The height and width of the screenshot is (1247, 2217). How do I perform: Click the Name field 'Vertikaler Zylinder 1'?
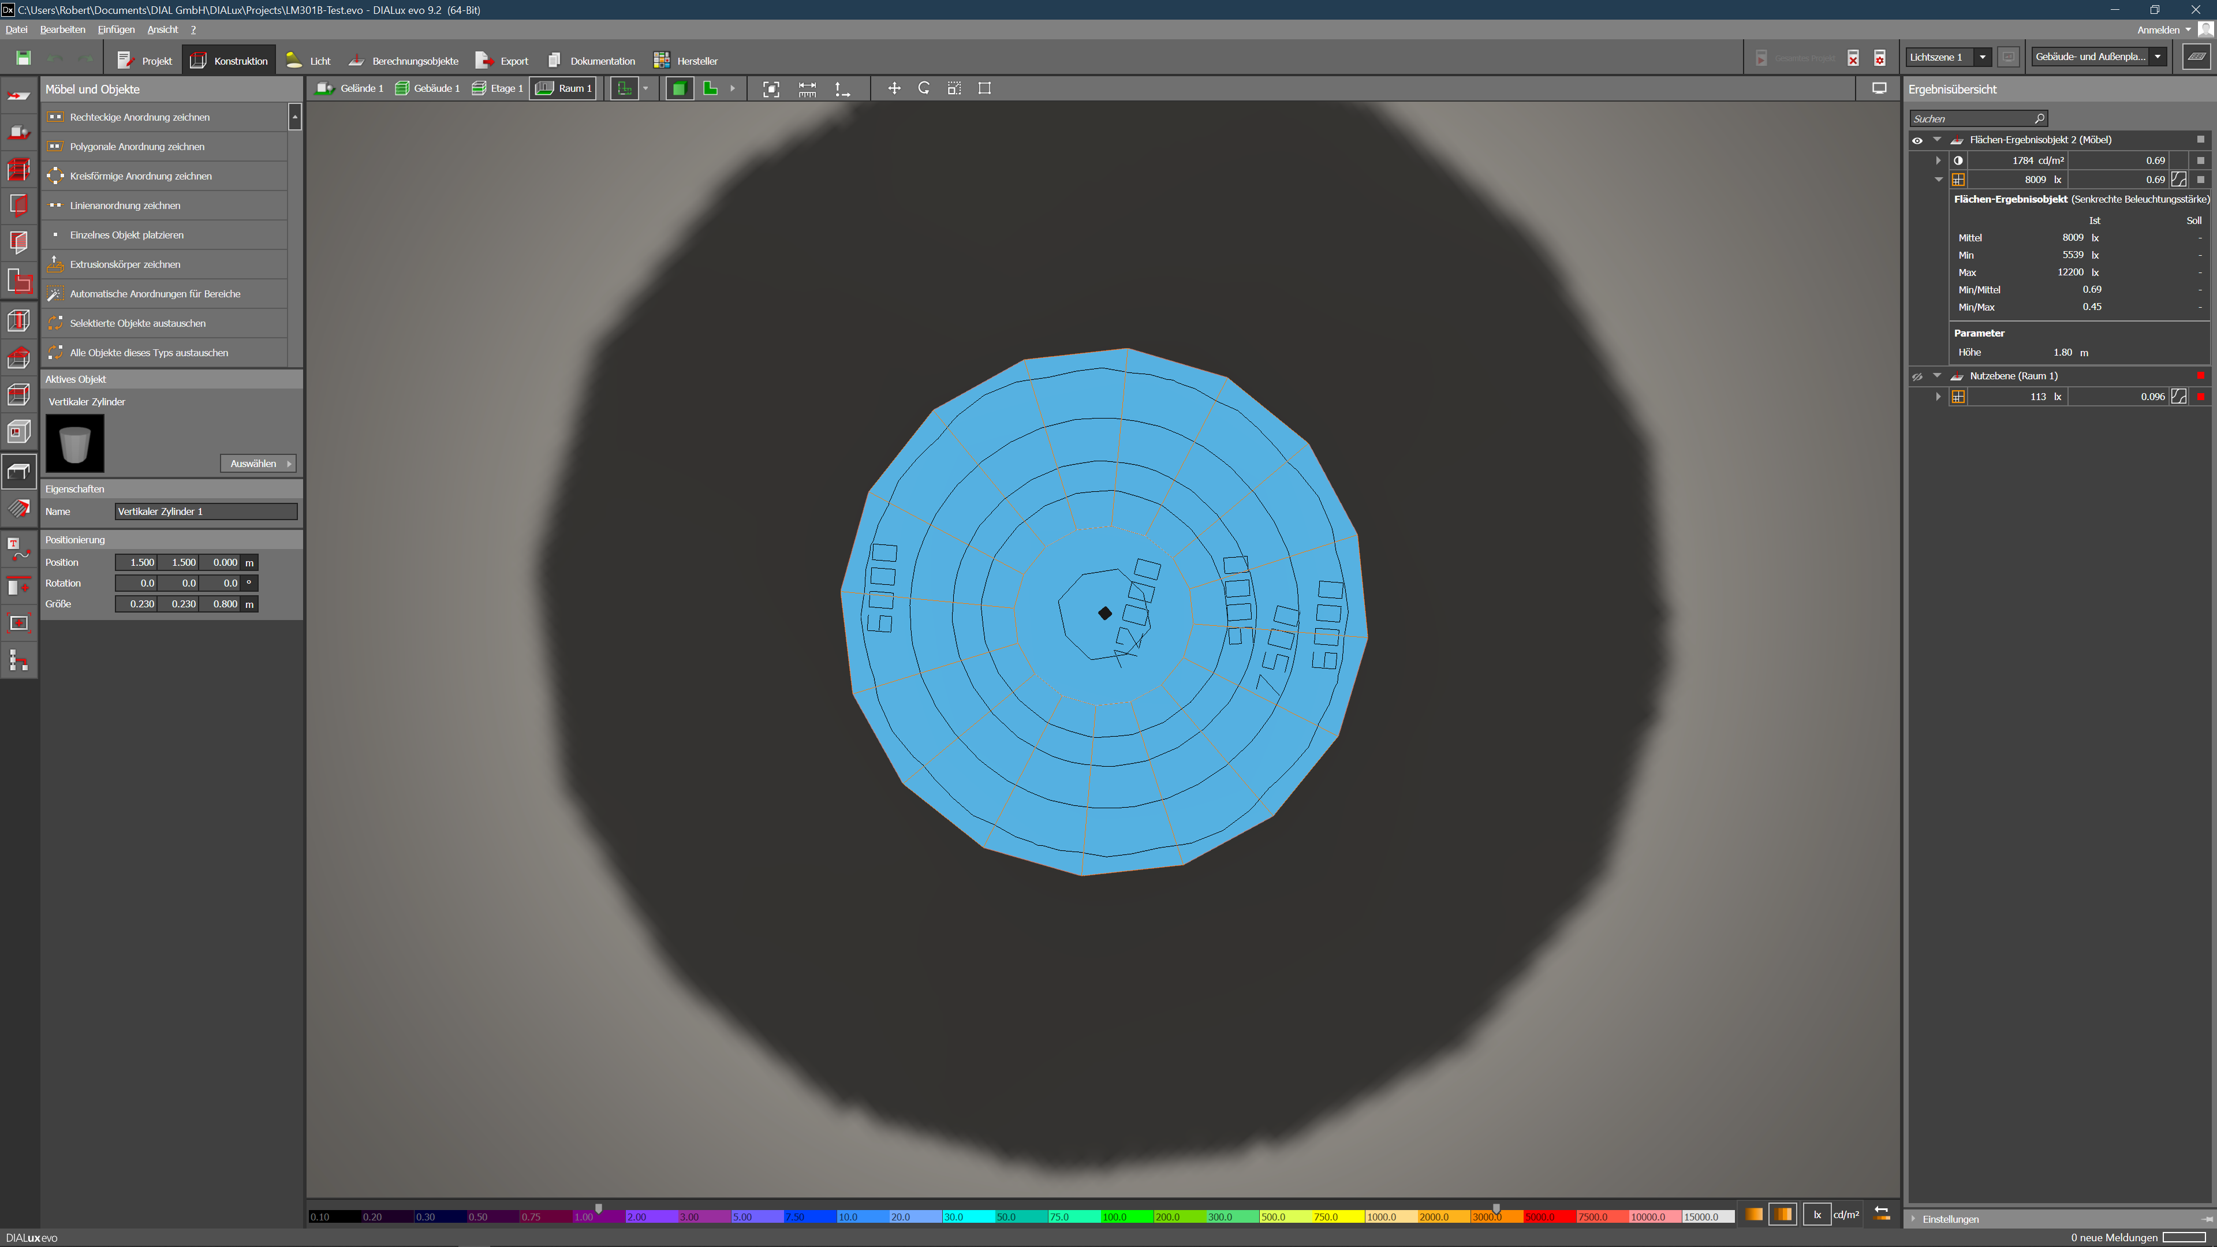pyautogui.click(x=206, y=512)
